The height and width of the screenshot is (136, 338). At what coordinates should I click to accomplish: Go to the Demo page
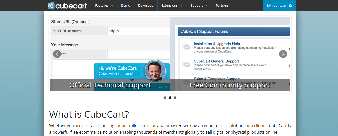click(126, 5)
